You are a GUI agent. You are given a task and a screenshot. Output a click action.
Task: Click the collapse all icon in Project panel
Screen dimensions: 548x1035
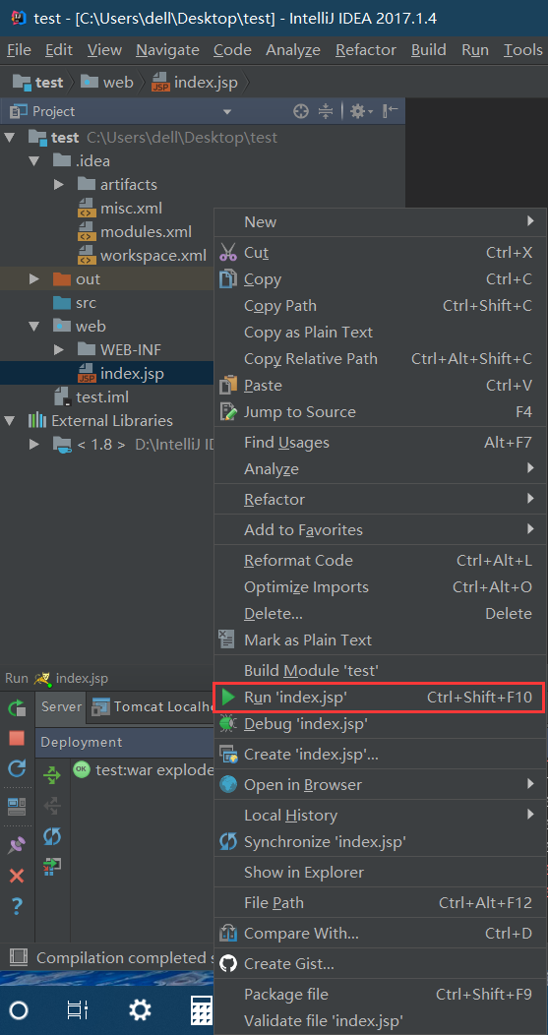point(325,111)
